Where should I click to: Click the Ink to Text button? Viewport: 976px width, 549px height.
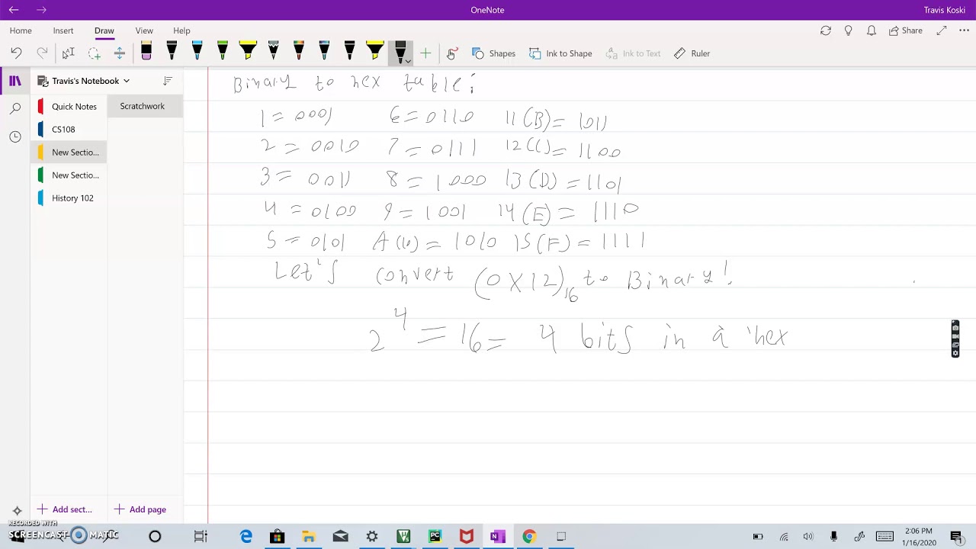[633, 53]
